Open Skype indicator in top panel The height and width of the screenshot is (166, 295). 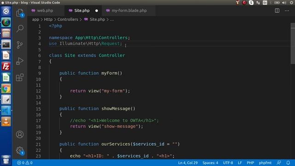click(x=251, y=3)
